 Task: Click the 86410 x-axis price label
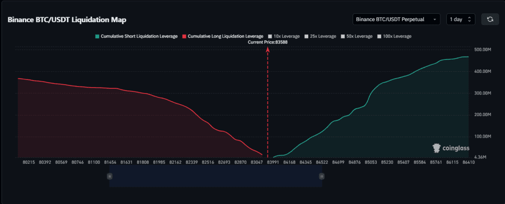(x=468, y=162)
